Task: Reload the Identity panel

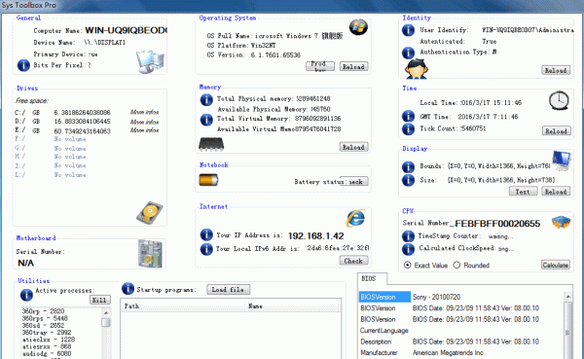Action: click(x=556, y=70)
